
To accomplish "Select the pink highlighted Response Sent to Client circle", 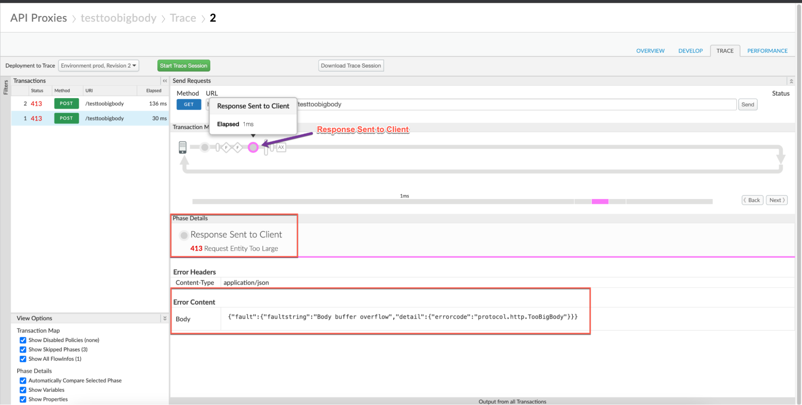I will 253,147.
